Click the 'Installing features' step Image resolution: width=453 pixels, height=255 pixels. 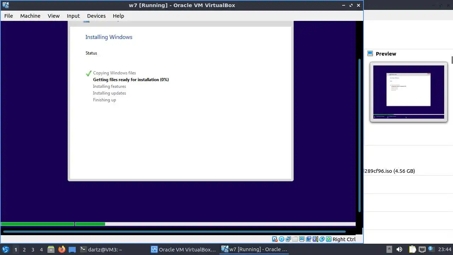click(x=109, y=86)
